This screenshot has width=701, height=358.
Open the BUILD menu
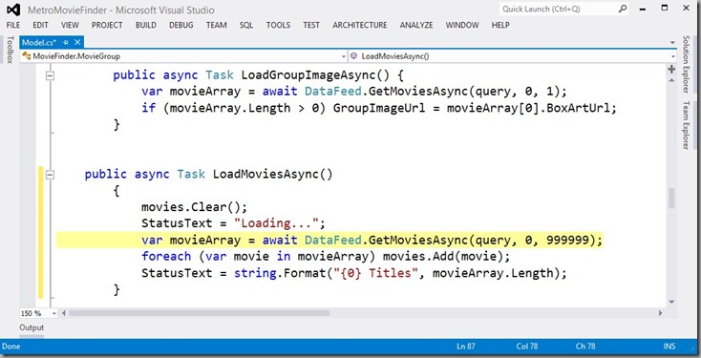click(x=146, y=26)
